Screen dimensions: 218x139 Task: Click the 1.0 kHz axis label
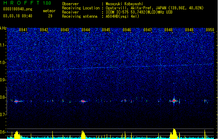click(3, 63)
